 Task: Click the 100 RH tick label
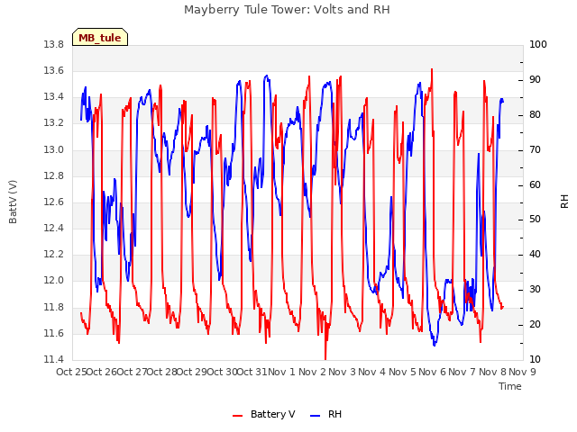click(538, 45)
